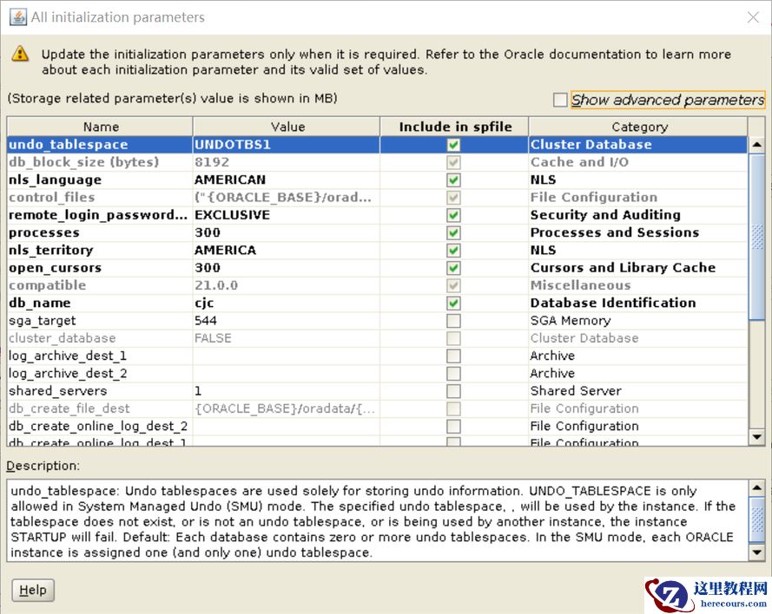Edit the processes value 300 cell
Viewport: 772px width, 614px height.
pos(286,232)
